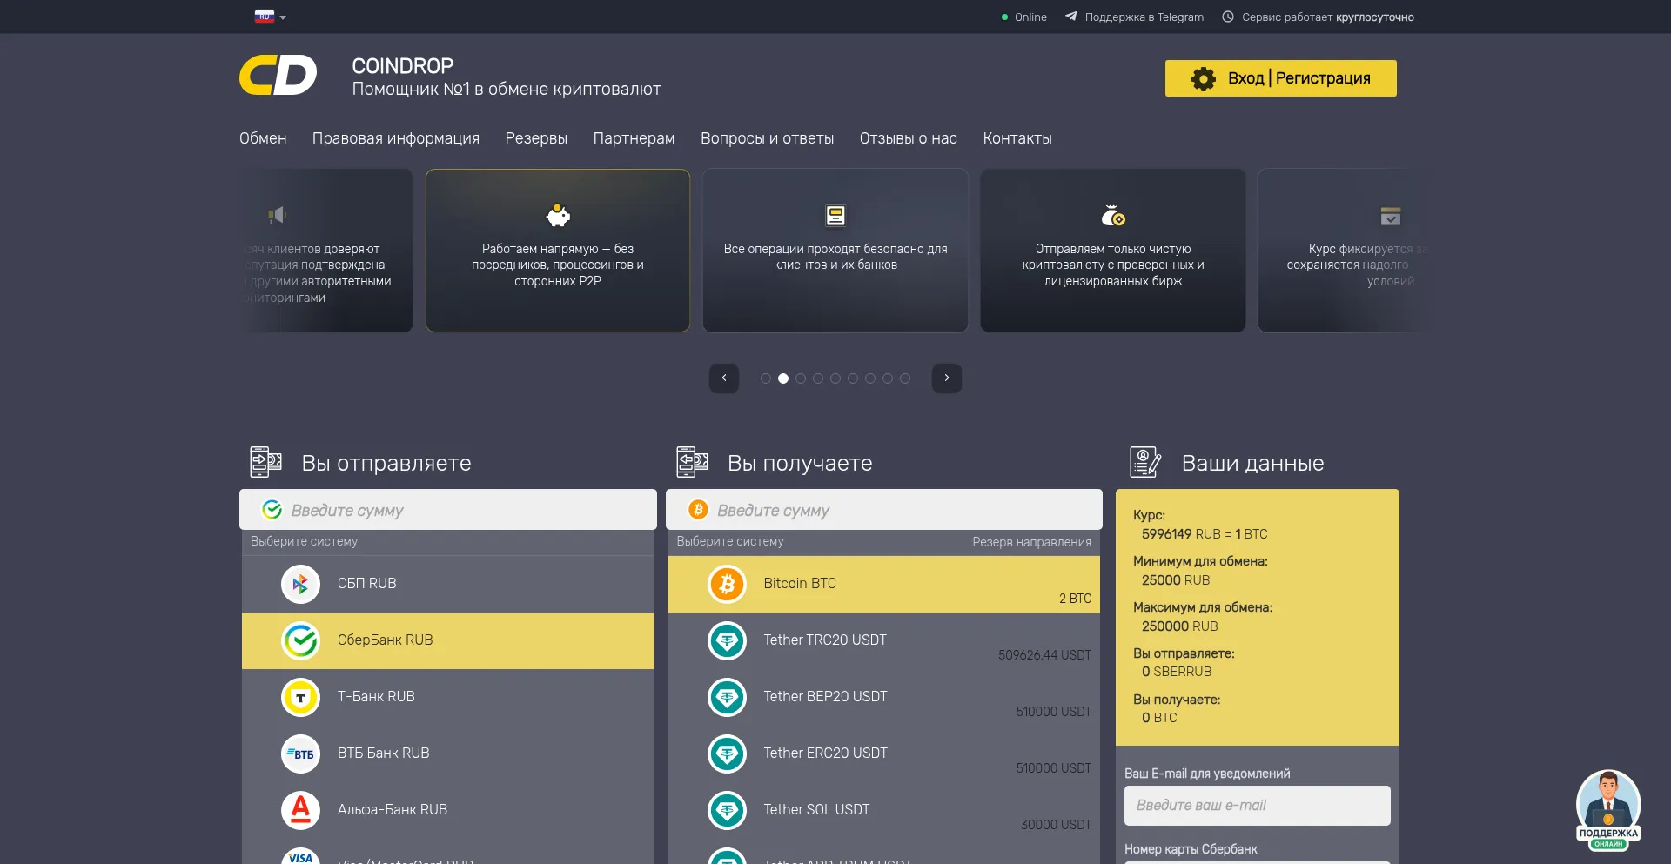Viewport: 1671px width, 864px height.
Task: Click the Bitcoin BTC row icon
Action: tap(727, 585)
